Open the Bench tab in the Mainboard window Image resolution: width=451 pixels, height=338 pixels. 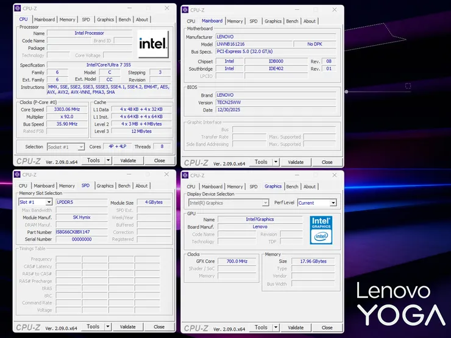pyautogui.click(x=292, y=21)
